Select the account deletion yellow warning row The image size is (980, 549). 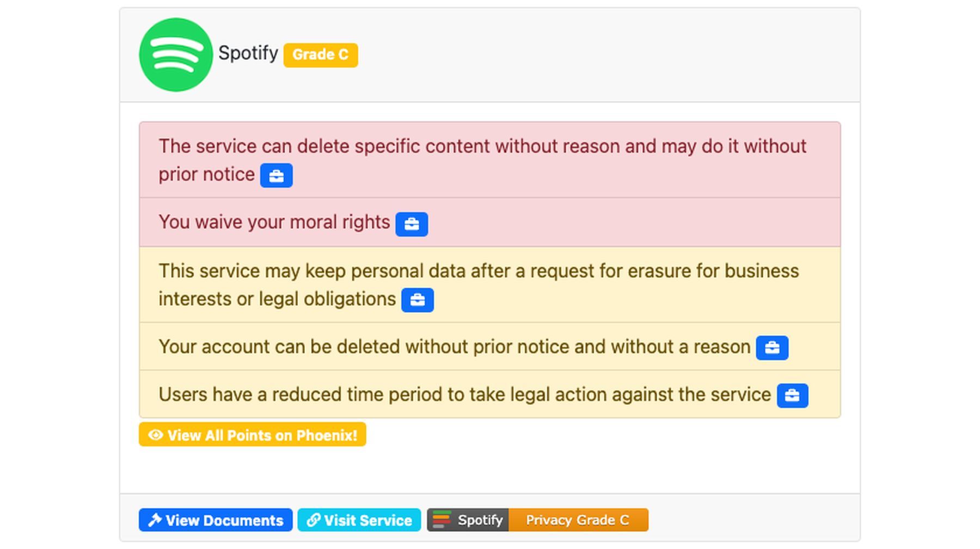[490, 347]
